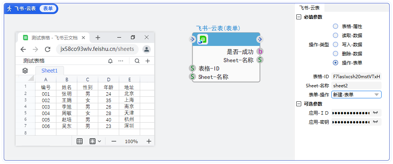This screenshot has height=164, width=393.
Task: Click the cell containing 深圳
Action: 129,126
